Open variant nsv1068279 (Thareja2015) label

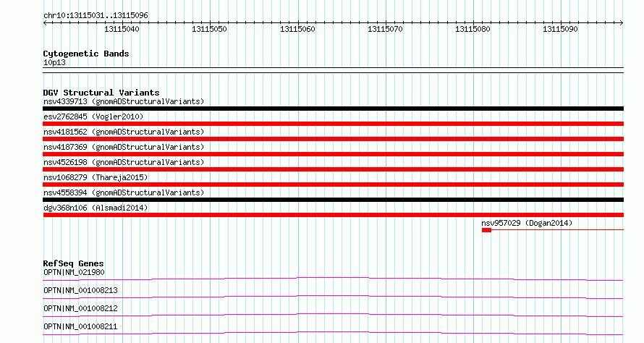click(x=96, y=177)
